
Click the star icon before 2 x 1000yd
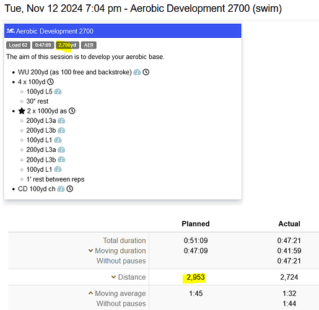22,111
